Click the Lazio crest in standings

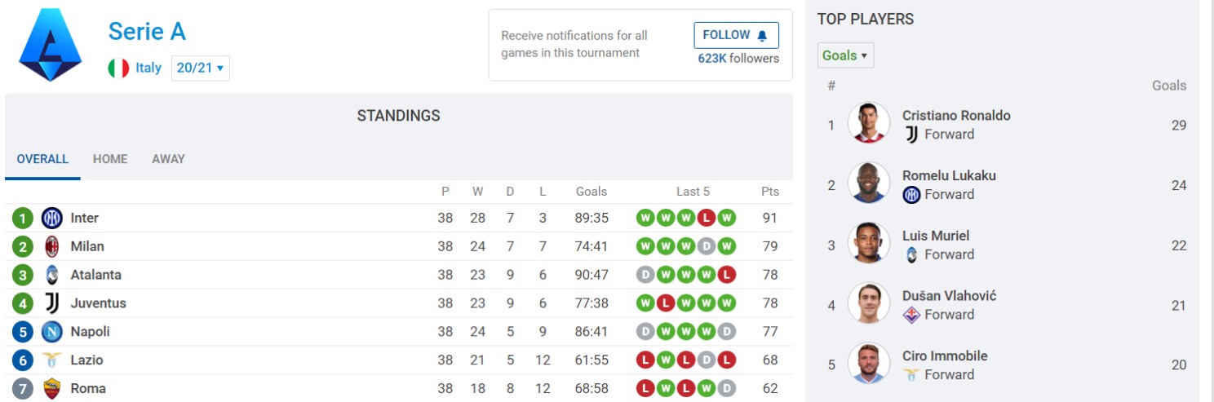(52, 360)
